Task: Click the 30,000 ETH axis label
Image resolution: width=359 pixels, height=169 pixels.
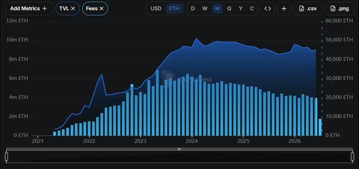Action: 339,78
